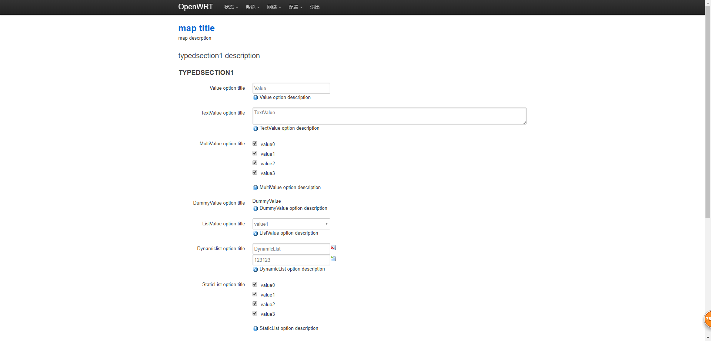Open the 状态 menu
This screenshot has width=711, height=341.
click(x=231, y=7)
